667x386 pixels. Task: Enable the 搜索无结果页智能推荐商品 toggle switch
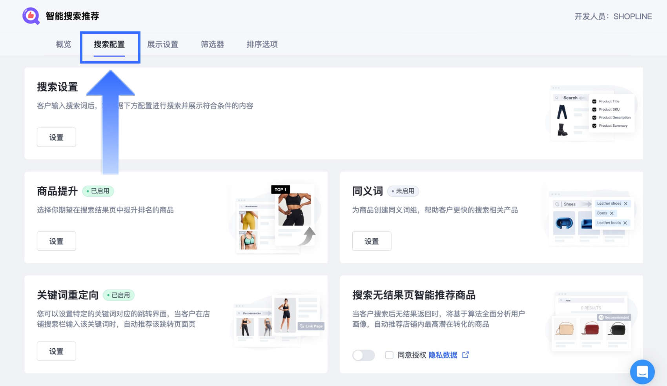click(364, 355)
